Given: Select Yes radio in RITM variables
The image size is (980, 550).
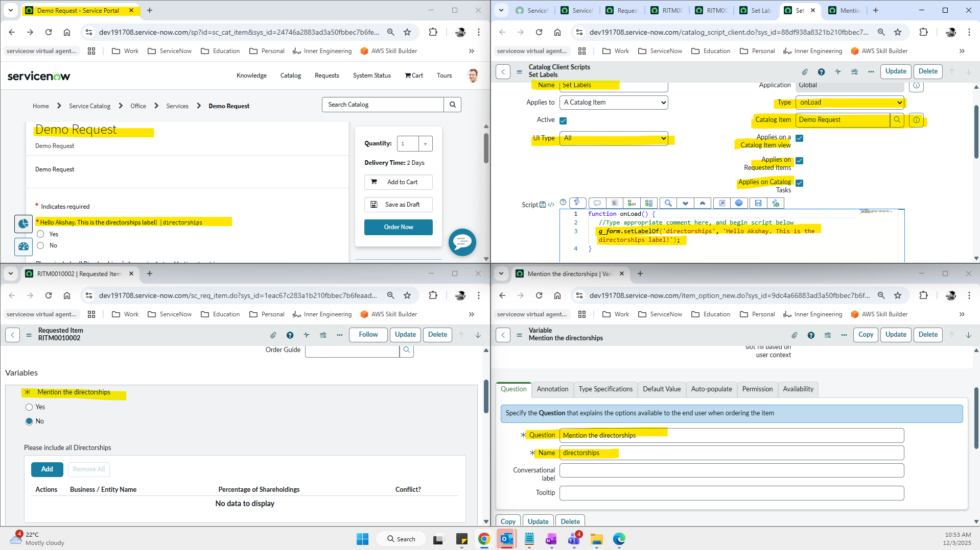Looking at the screenshot, I should pyautogui.click(x=29, y=407).
